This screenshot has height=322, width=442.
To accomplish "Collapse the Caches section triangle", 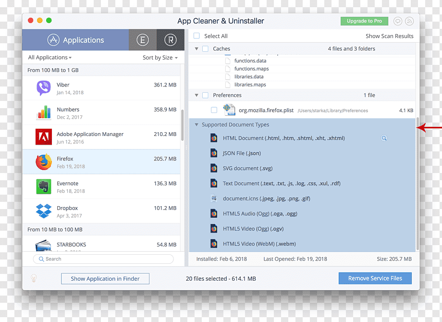I will coord(196,49).
